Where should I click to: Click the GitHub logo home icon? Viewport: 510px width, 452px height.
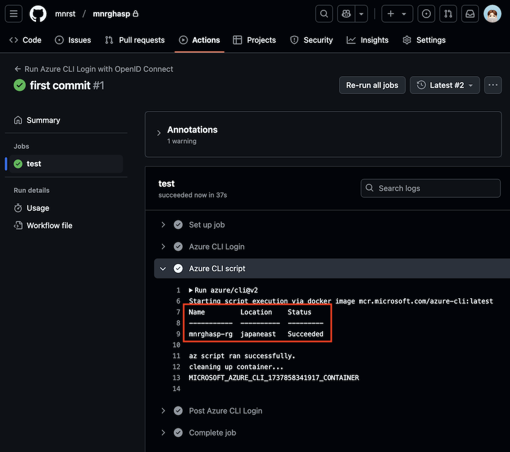click(38, 14)
